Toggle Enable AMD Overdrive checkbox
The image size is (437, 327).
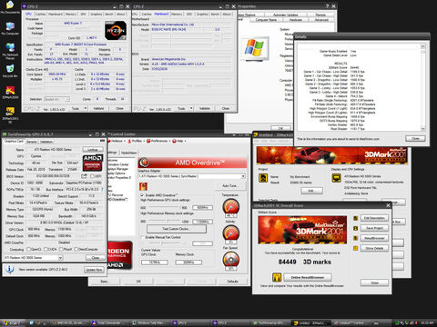pos(142,195)
